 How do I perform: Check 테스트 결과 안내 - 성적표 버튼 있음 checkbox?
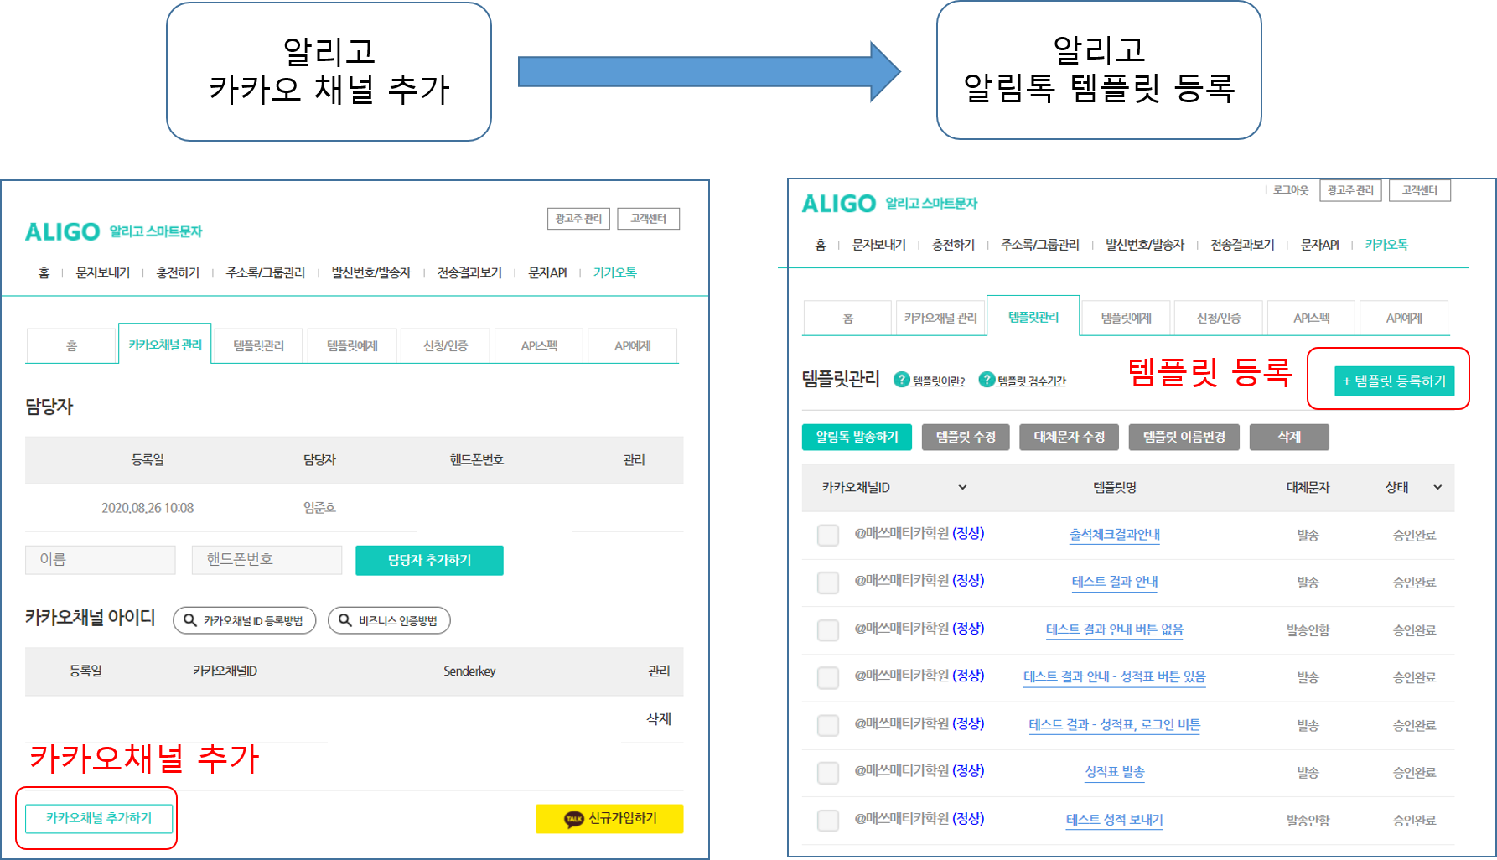click(828, 676)
